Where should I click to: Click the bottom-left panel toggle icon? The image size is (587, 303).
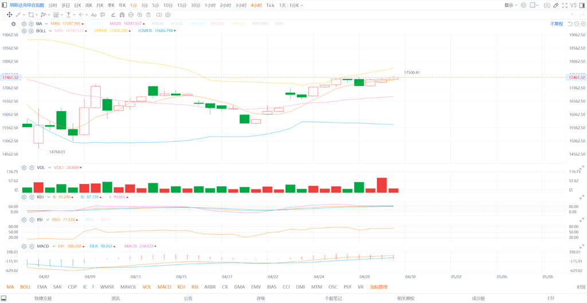pyautogui.click(x=4, y=298)
